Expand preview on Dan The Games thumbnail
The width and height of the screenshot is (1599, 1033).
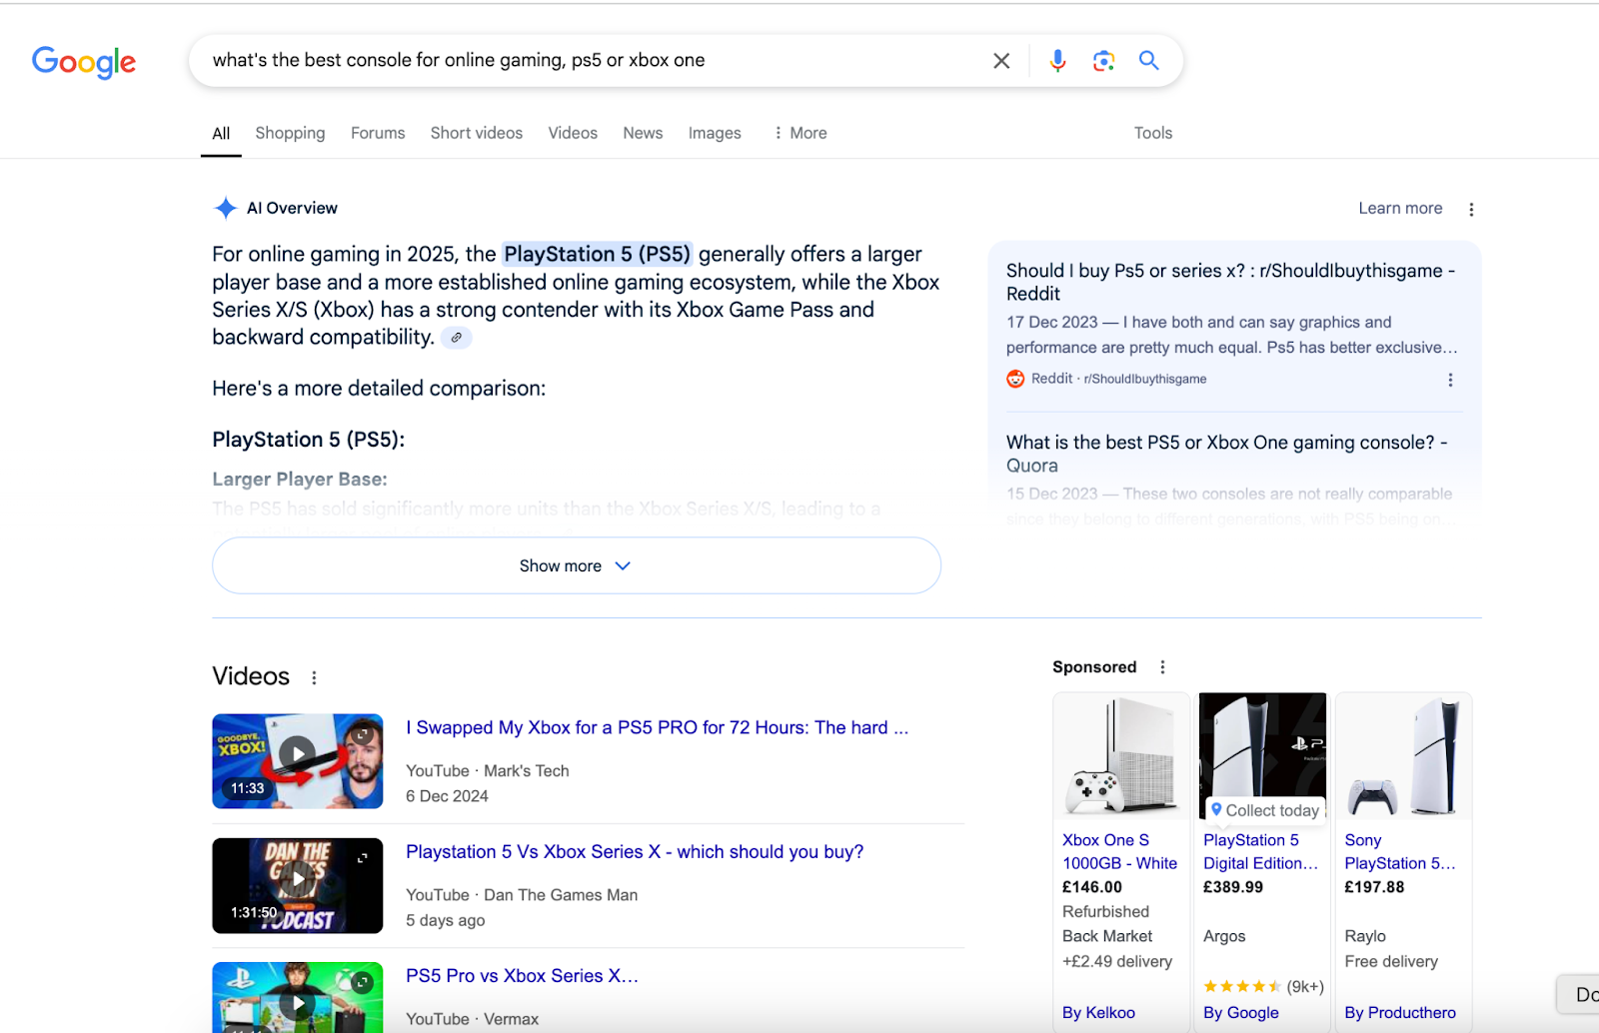[x=362, y=857]
